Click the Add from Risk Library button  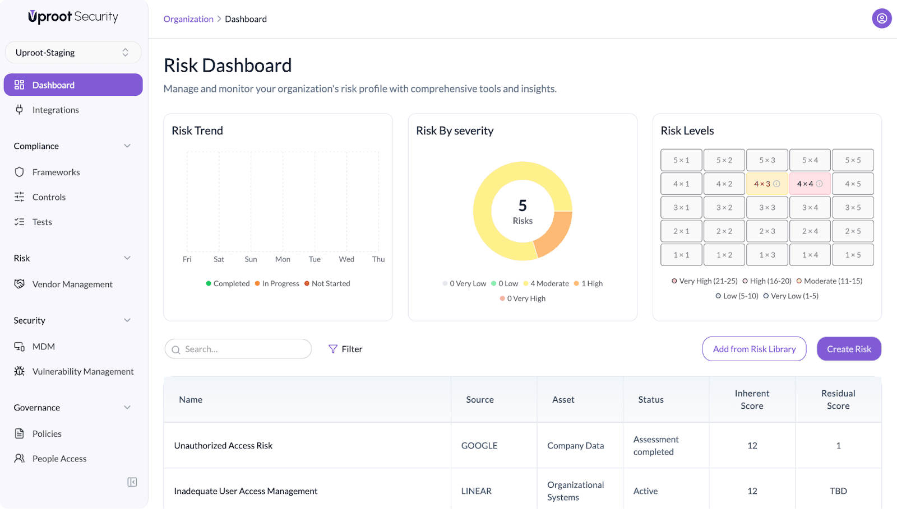click(x=754, y=349)
